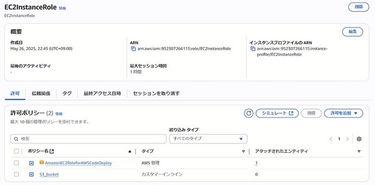Check the AmazonEC2RoleforAWSCodeDeploy row checkbox

coord(16,163)
